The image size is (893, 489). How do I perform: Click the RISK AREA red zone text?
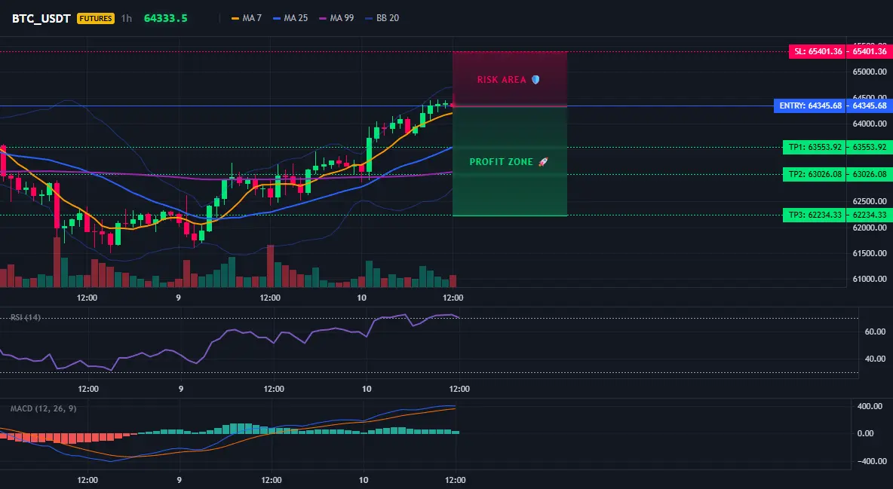click(502, 80)
